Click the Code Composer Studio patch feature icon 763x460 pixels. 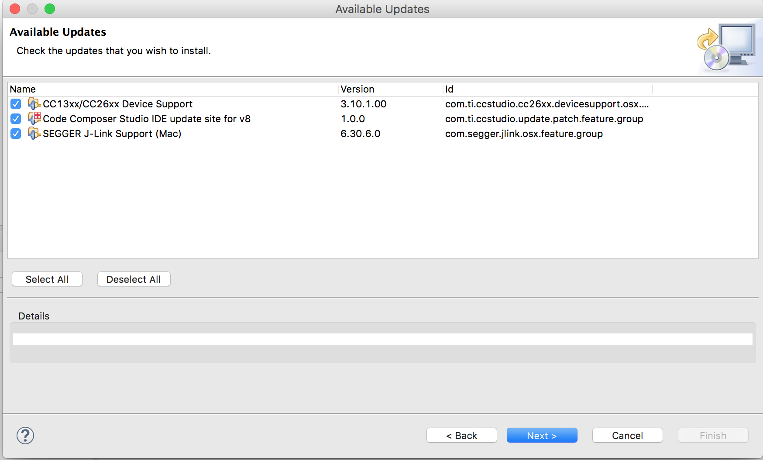(x=34, y=119)
